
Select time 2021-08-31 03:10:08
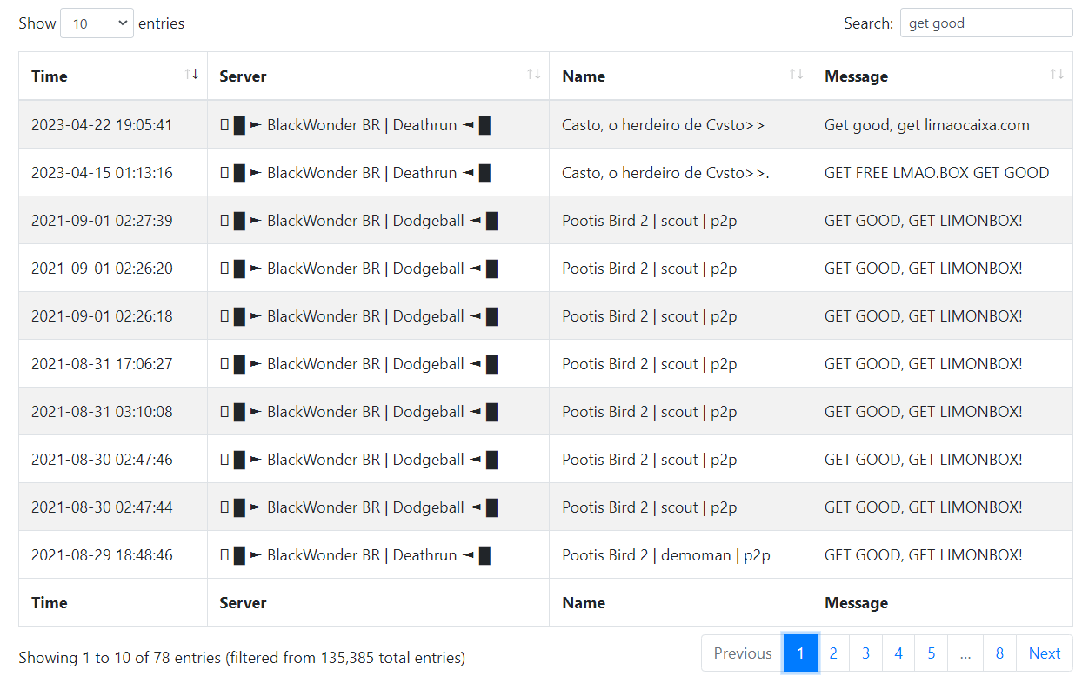[x=102, y=412]
